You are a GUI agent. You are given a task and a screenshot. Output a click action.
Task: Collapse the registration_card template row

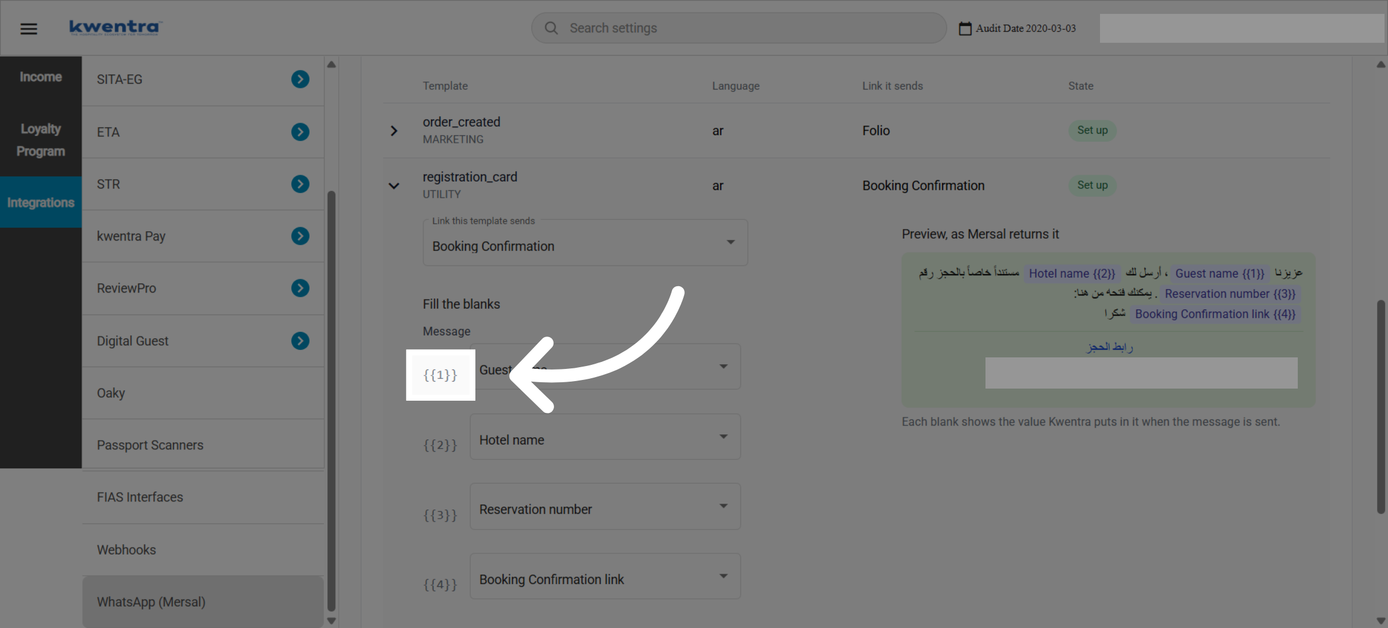pos(394,186)
